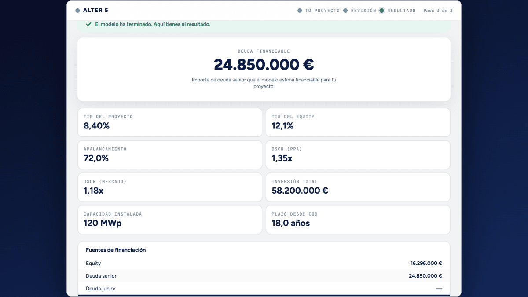Viewport: 528px width, 297px height.
Task: Click the ALTER 5 logo dot
Action: [x=78, y=11]
